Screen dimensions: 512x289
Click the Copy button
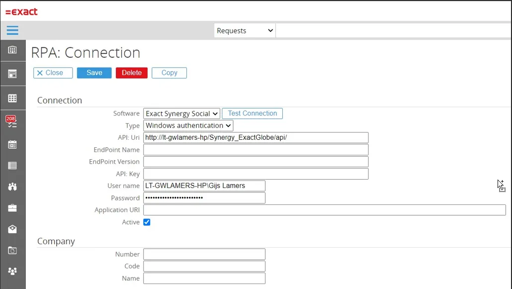169,73
